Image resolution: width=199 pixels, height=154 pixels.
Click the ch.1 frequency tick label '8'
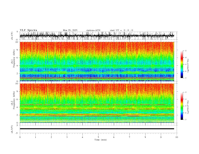point(18,50)
